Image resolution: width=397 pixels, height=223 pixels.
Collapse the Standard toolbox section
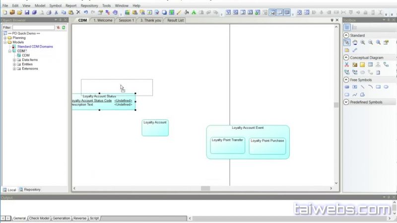tap(346, 35)
